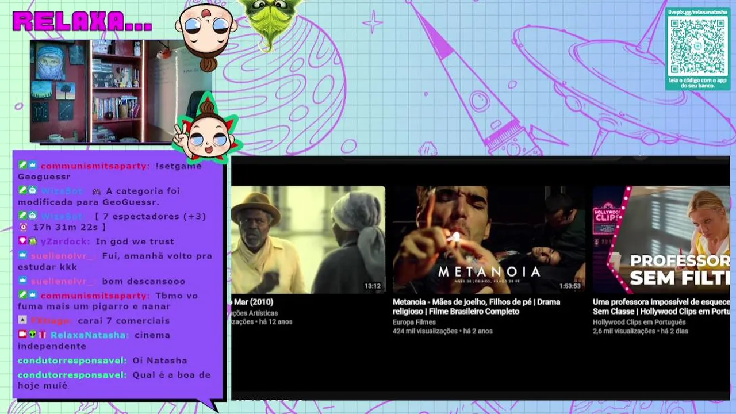Click the game controller emoji in WizeBot message
The image size is (736, 414).
(96, 191)
